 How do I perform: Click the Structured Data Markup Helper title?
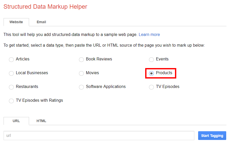click(x=45, y=7)
